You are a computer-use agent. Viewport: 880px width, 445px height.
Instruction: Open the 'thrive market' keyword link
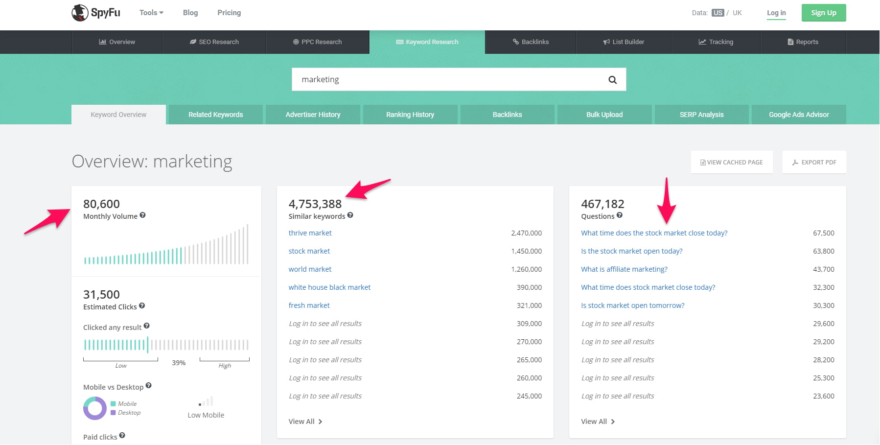(x=310, y=233)
